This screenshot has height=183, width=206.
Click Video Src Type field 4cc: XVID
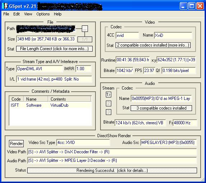[x=83, y=143]
